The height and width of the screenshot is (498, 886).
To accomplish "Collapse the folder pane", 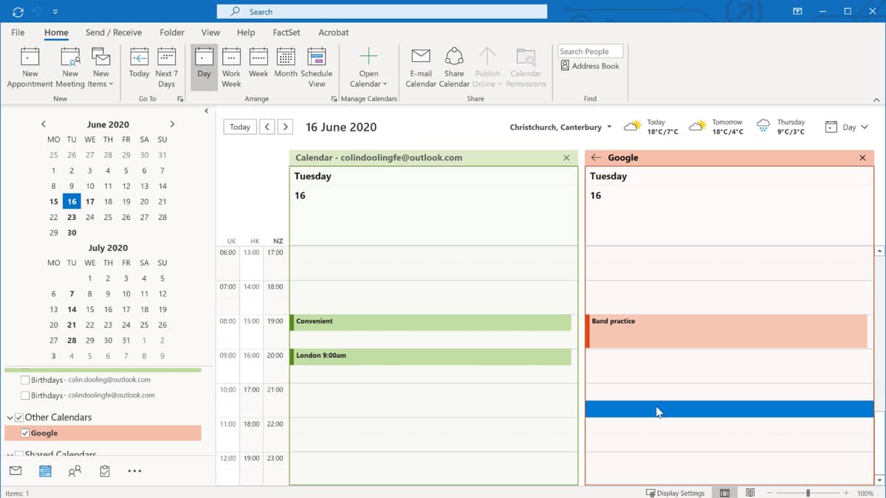I will 207,111.
